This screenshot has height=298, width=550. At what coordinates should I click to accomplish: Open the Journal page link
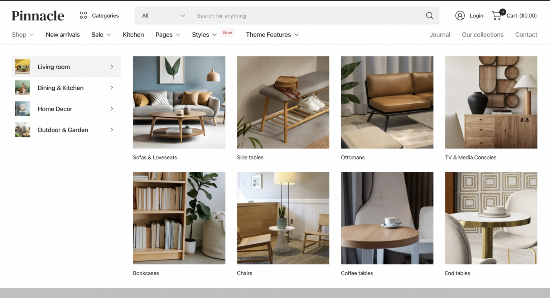pyautogui.click(x=440, y=34)
